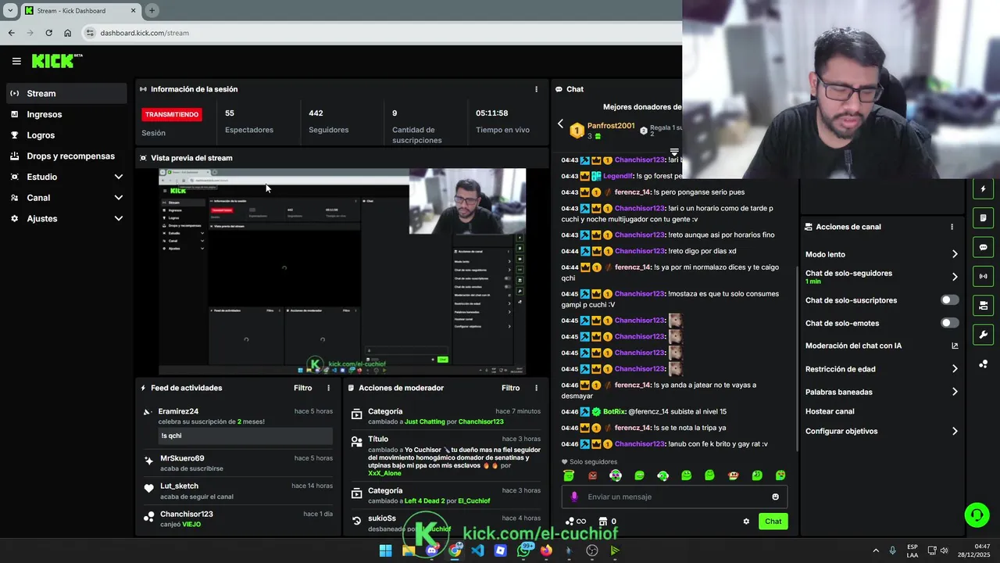Click the three-dots icon below wrench icon
This screenshot has width=1000, height=563.
click(x=983, y=364)
